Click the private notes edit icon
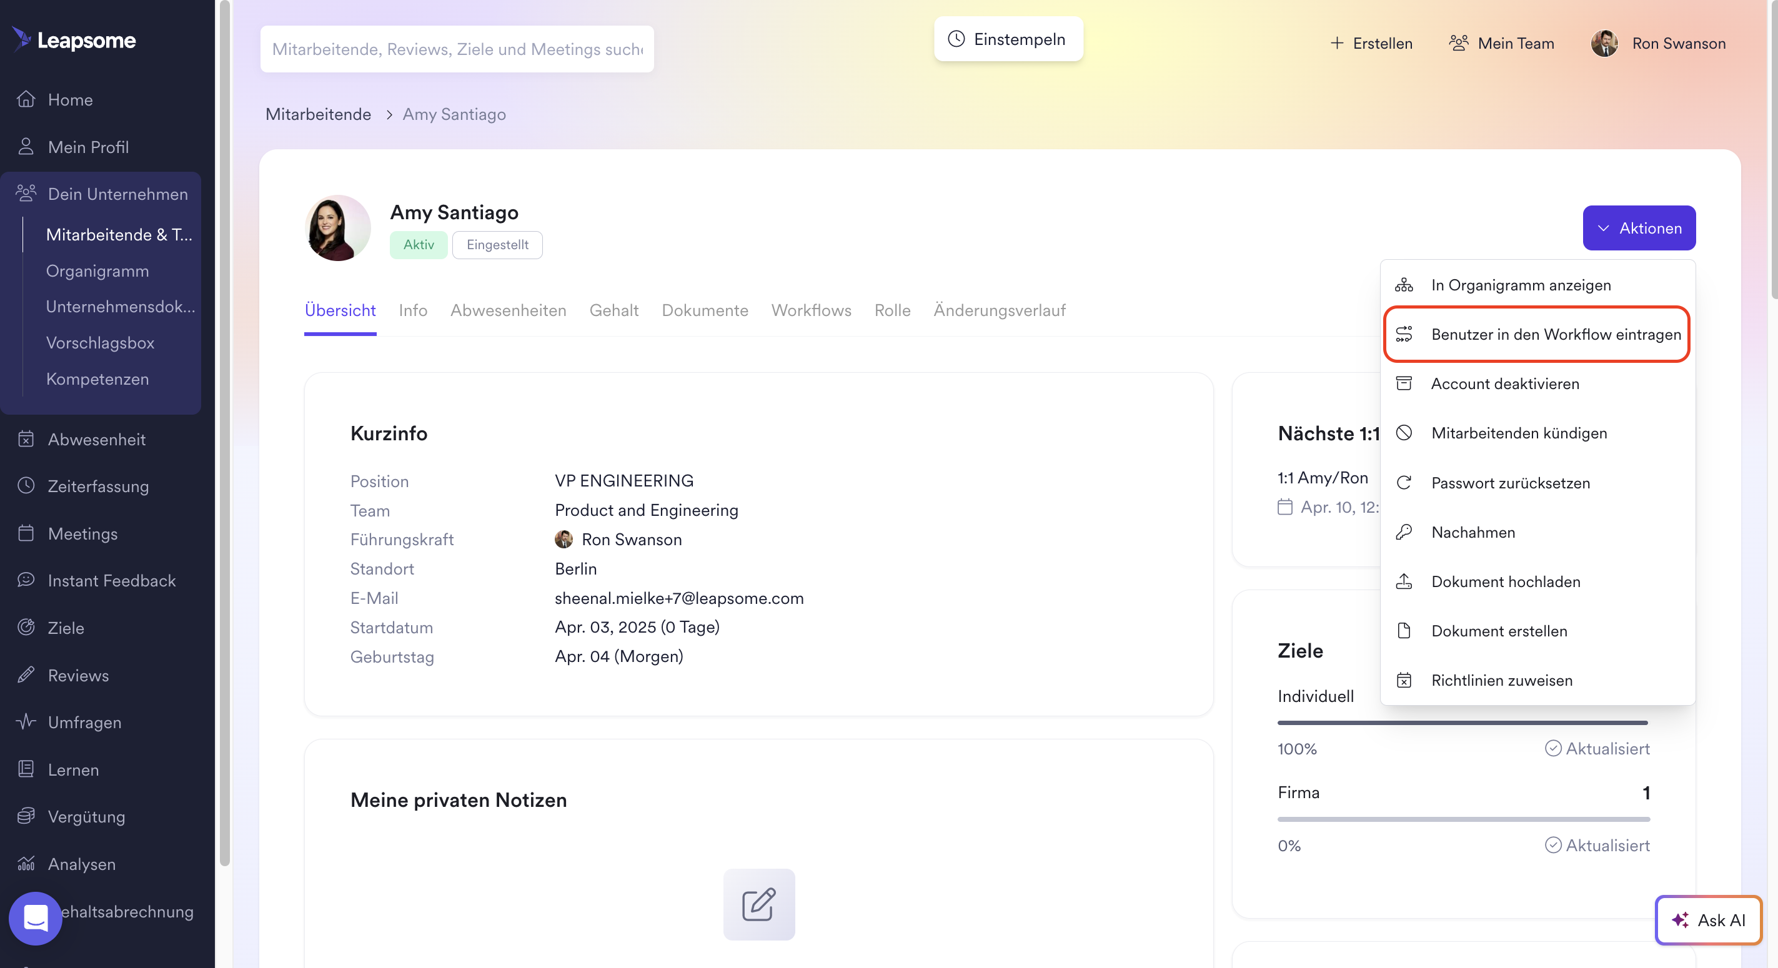 [758, 904]
